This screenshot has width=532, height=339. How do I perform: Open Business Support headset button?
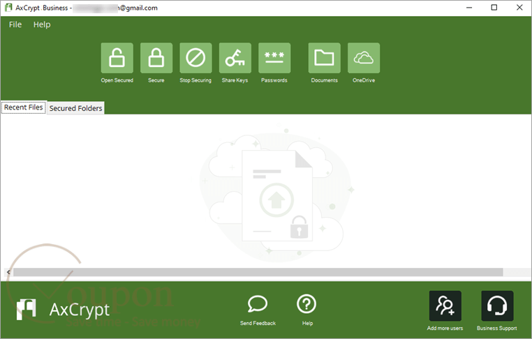pos(497,306)
